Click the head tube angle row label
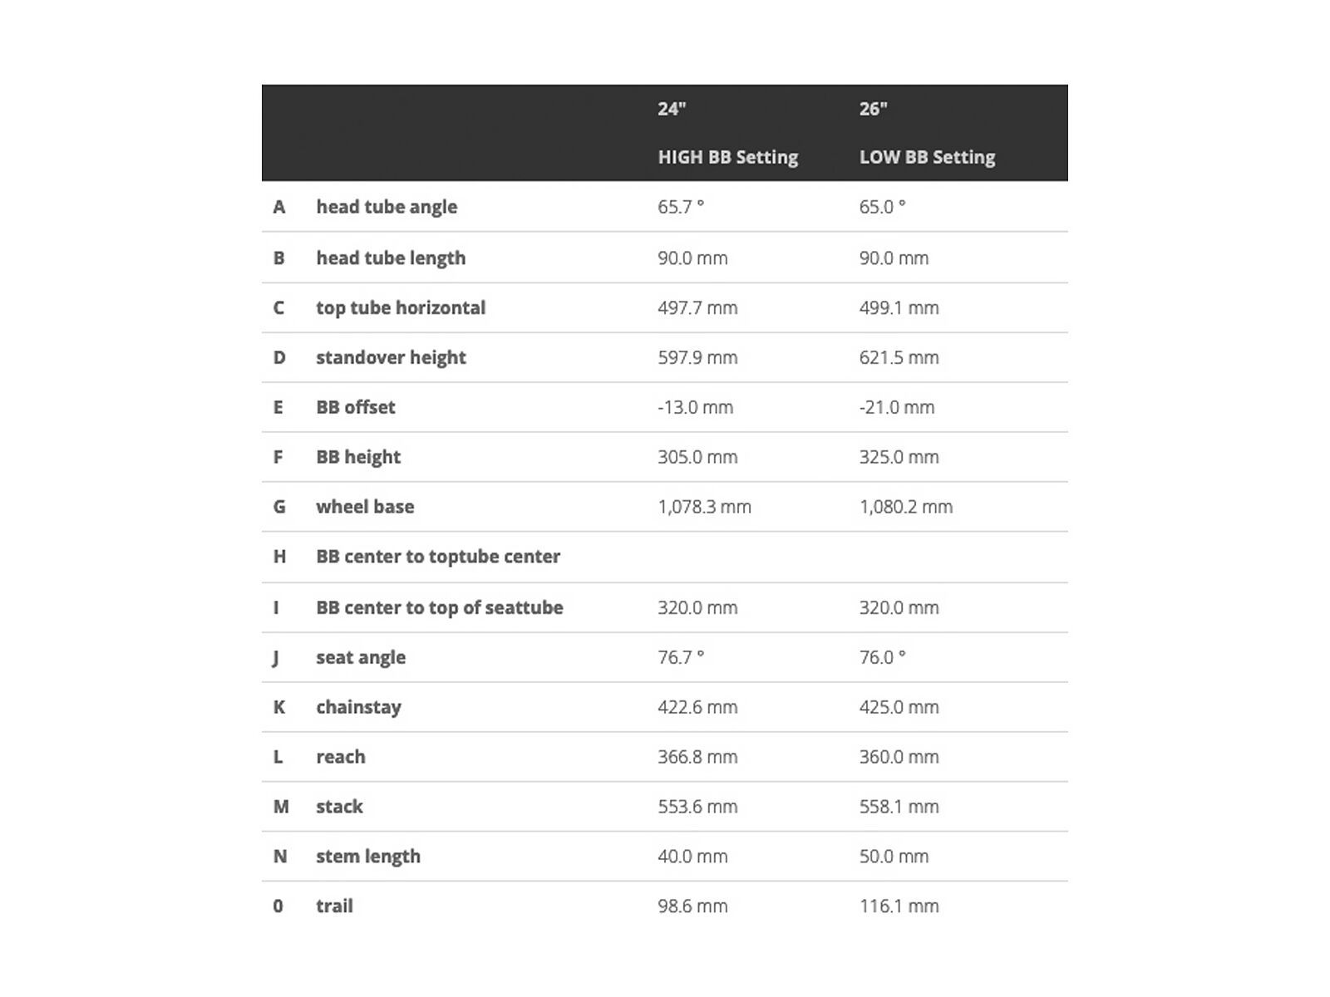The width and height of the screenshot is (1330, 997). tap(387, 207)
